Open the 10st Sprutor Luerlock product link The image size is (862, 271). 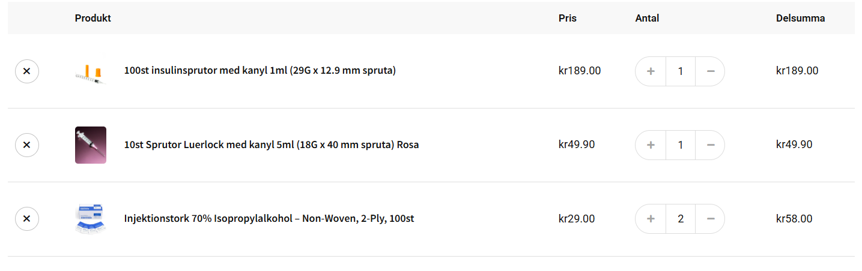point(271,144)
